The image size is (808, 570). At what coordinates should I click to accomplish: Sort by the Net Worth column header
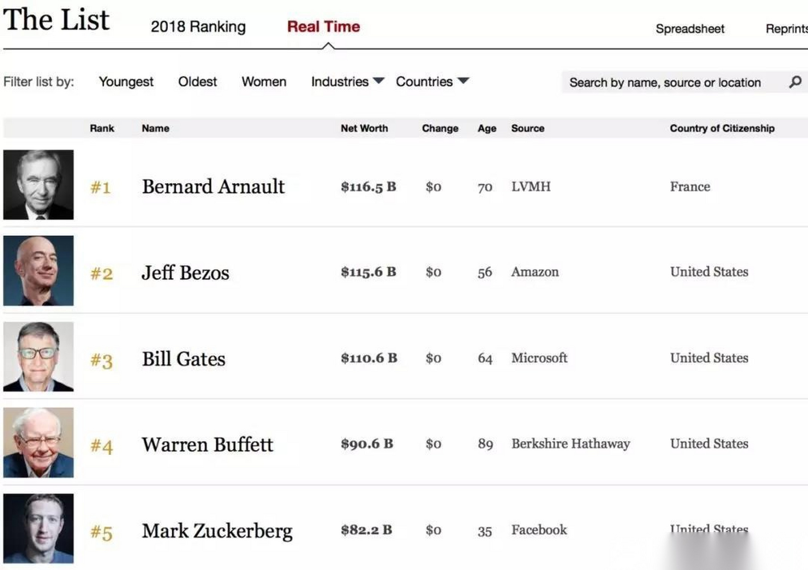click(x=364, y=128)
